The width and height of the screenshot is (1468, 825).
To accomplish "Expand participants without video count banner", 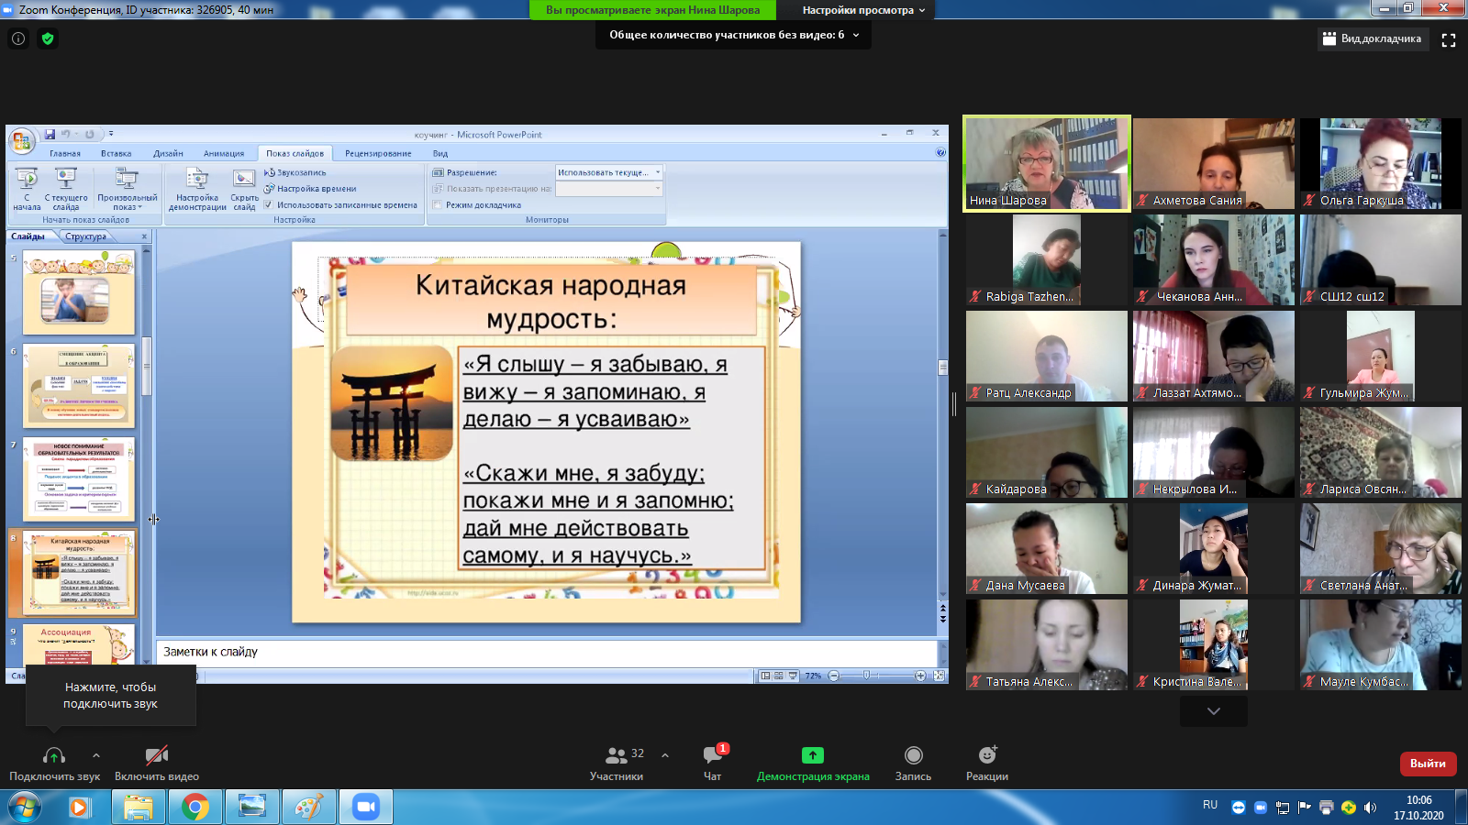I will 733,35.
